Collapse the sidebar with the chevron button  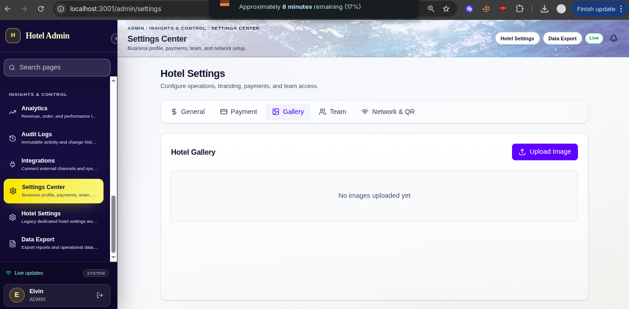coord(114,38)
